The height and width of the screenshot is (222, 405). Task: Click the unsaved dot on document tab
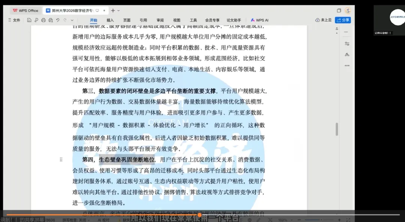104,10
